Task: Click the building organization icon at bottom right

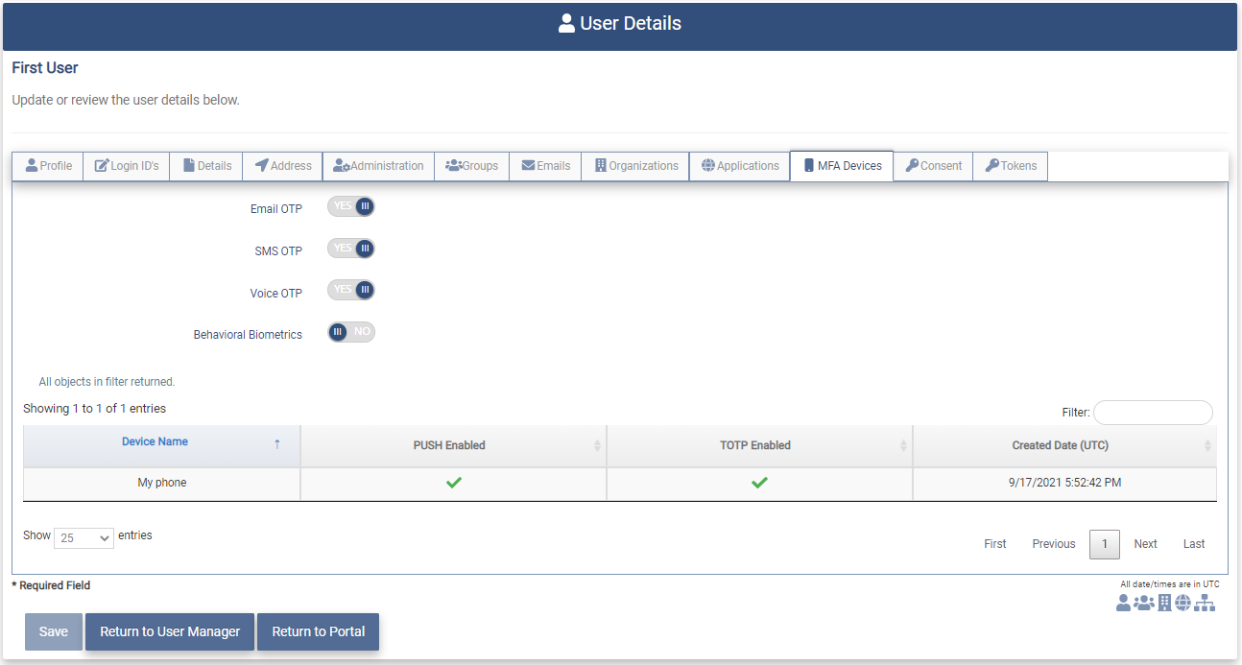Action: pyautogui.click(x=1164, y=603)
